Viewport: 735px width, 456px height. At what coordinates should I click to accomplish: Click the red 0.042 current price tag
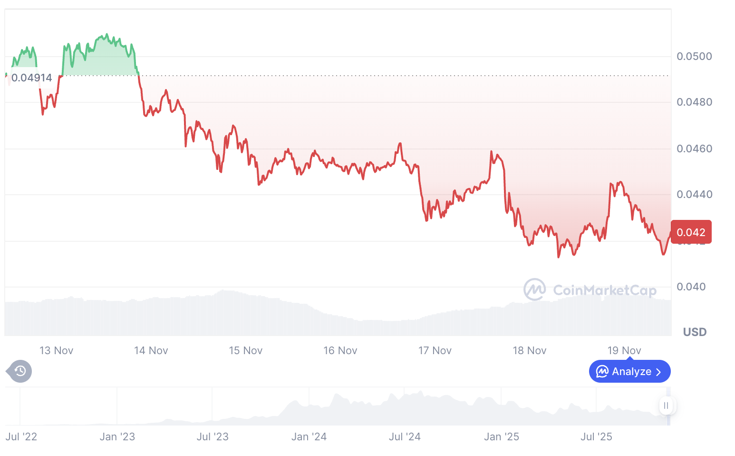[691, 232]
